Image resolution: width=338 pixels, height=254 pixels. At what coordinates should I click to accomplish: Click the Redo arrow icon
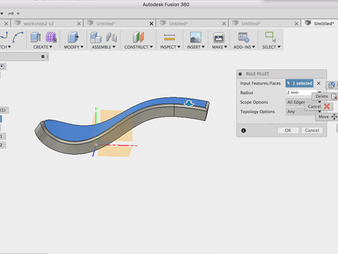pyautogui.click(x=11, y=14)
